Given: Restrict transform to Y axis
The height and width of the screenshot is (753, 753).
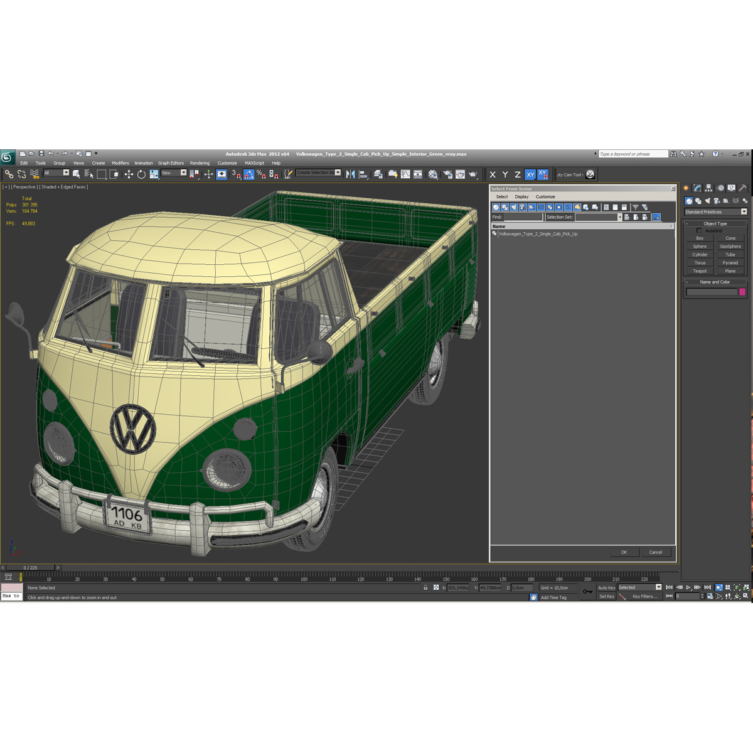Looking at the screenshot, I should (x=505, y=174).
